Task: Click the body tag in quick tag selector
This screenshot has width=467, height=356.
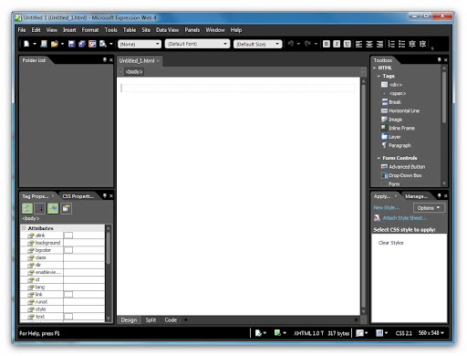Action: [x=134, y=72]
